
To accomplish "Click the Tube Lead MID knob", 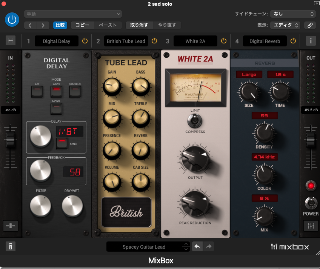I will point(112,118).
